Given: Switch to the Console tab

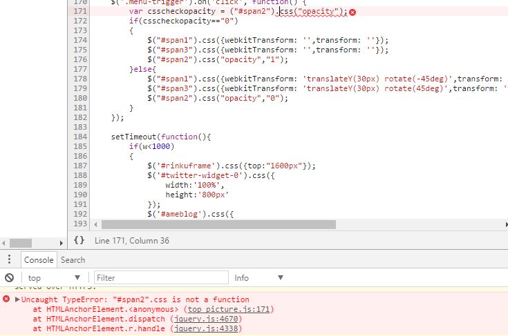Looking at the screenshot, I should pos(39,260).
